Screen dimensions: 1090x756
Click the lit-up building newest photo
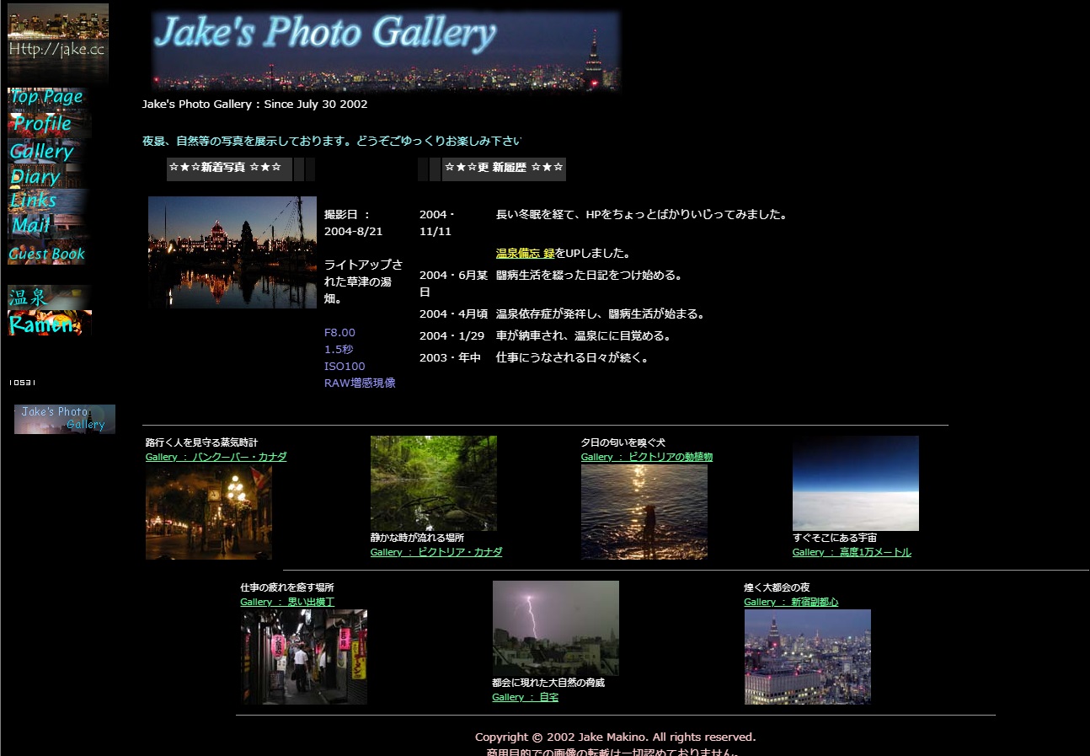(232, 252)
